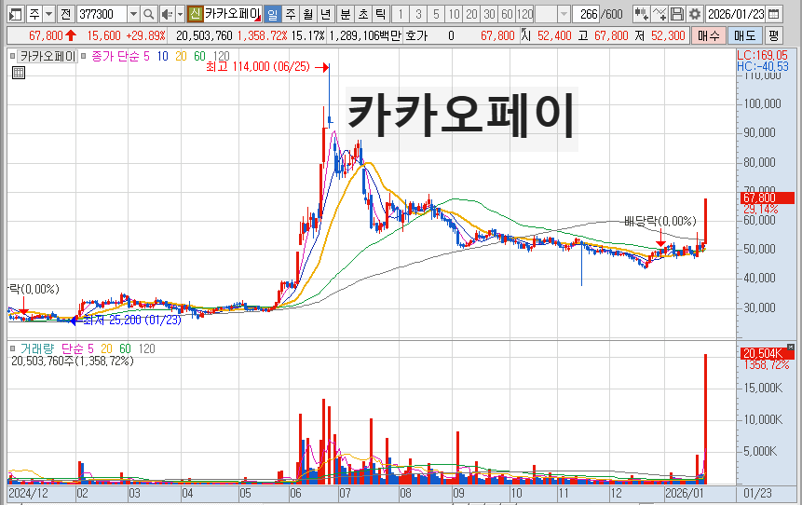The width and height of the screenshot is (802, 505).
Task: Open chart settings gear icon
Action: (x=695, y=14)
